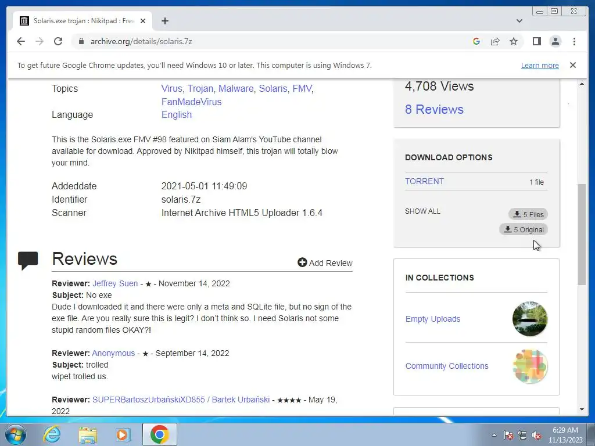Viewport: 595px width, 446px height.
Task: Bookmark this page with the star icon
Action: 514,41
